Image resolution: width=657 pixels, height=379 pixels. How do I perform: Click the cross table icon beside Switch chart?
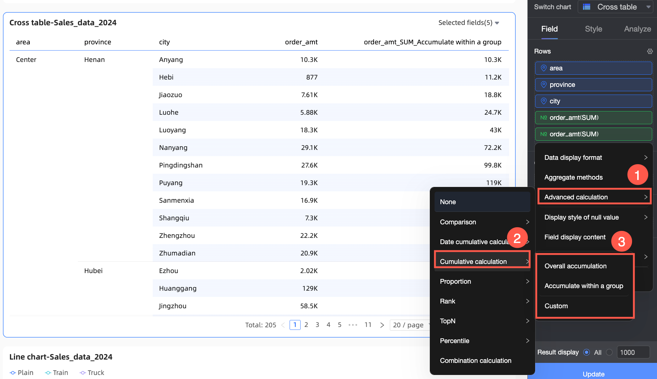[587, 7]
